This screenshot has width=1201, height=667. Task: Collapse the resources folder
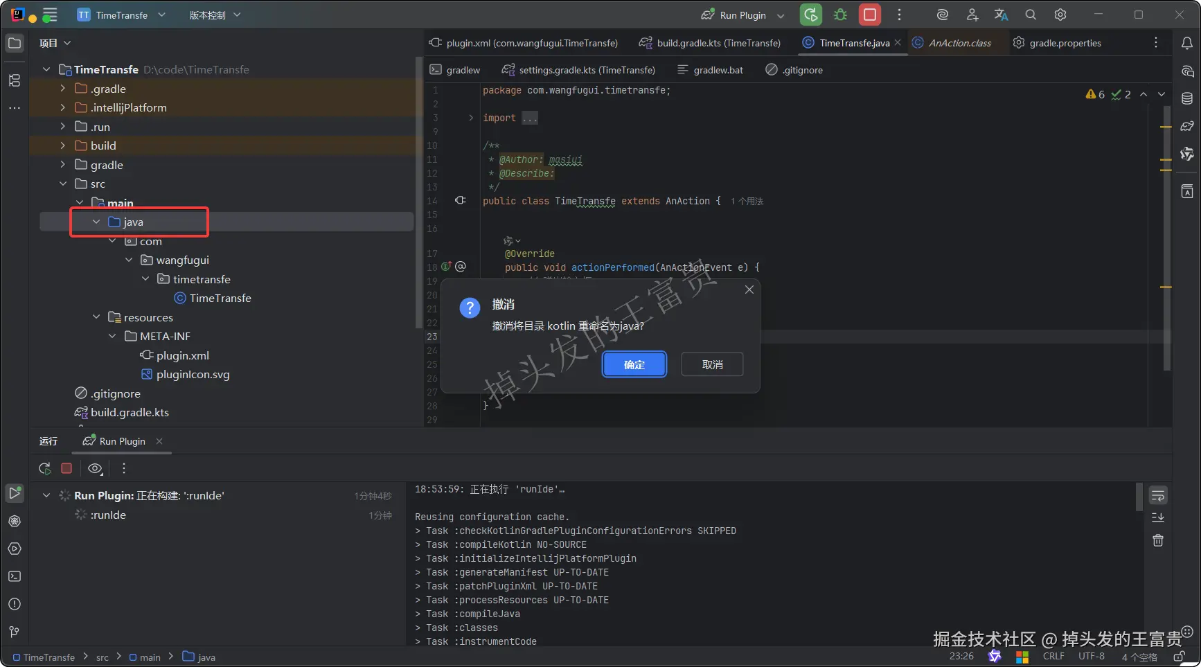pyautogui.click(x=96, y=317)
